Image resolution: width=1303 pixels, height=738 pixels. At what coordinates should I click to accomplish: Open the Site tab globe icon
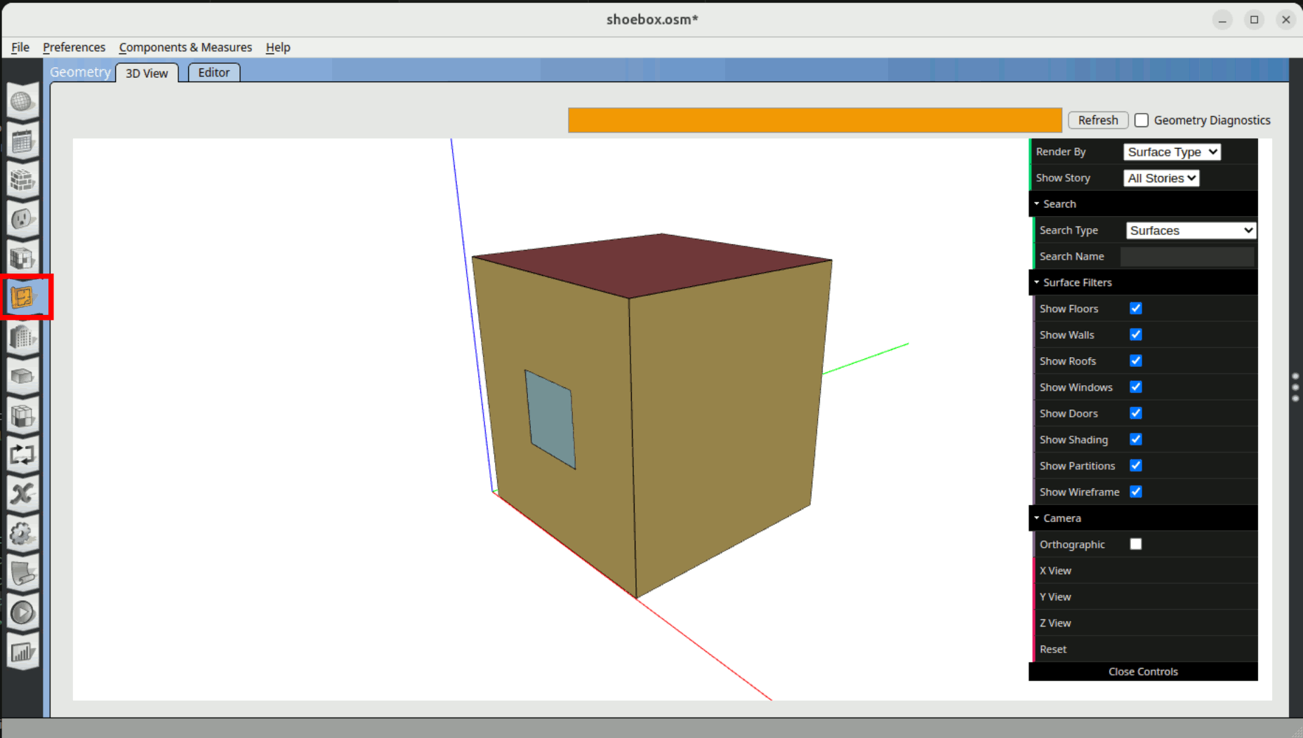(x=22, y=102)
